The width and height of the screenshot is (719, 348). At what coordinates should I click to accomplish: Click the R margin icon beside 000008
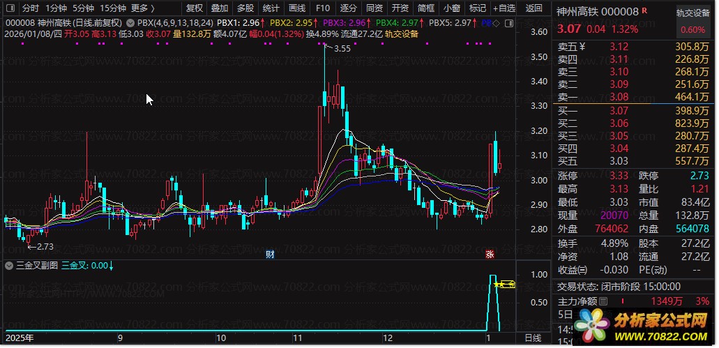645,9
